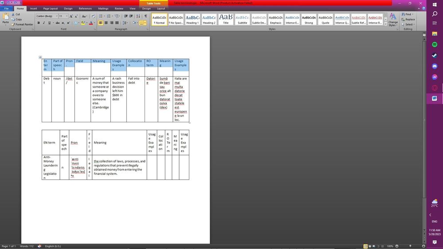Open Spotify from the taskbar
This screenshot has width=443, height=249.
click(435, 45)
